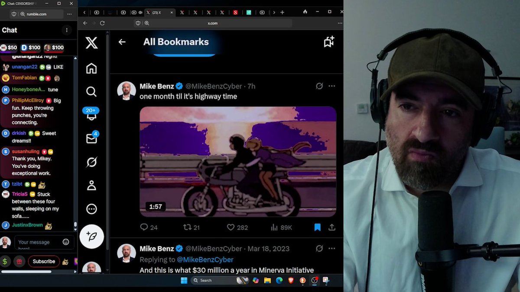This screenshot has width=520, height=292.
Task: Click the X logo in sidebar
Action: tap(91, 43)
